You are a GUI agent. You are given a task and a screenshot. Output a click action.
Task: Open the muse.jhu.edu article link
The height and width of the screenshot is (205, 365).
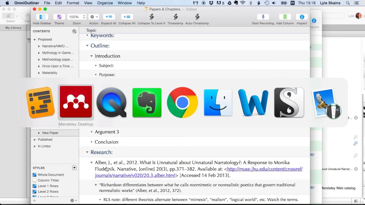pos(199,172)
